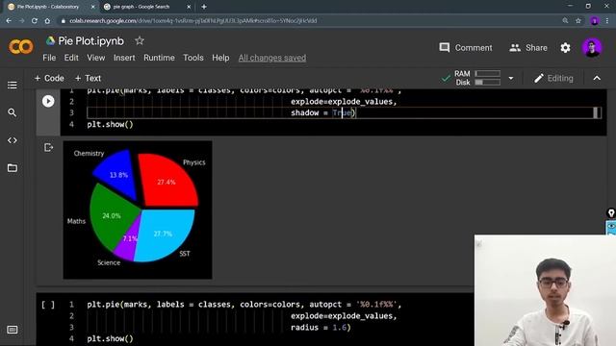Open the command palette keyboard icon
This screenshot has height=346, width=616.
pyautogui.click(x=13, y=330)
